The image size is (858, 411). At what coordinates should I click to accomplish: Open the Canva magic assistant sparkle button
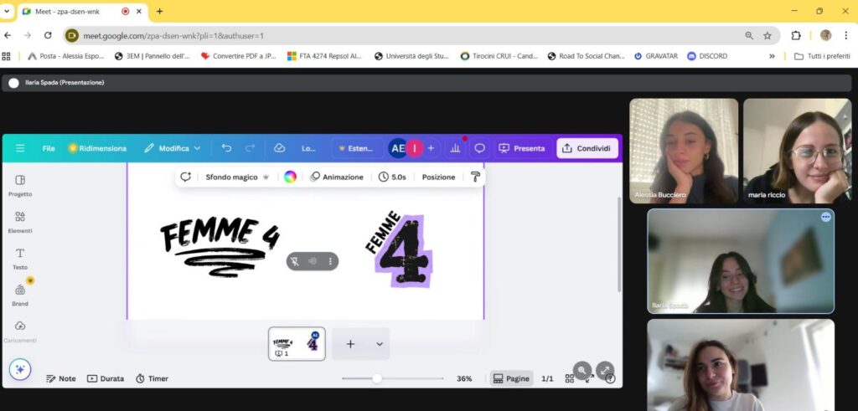click(20, 370)
